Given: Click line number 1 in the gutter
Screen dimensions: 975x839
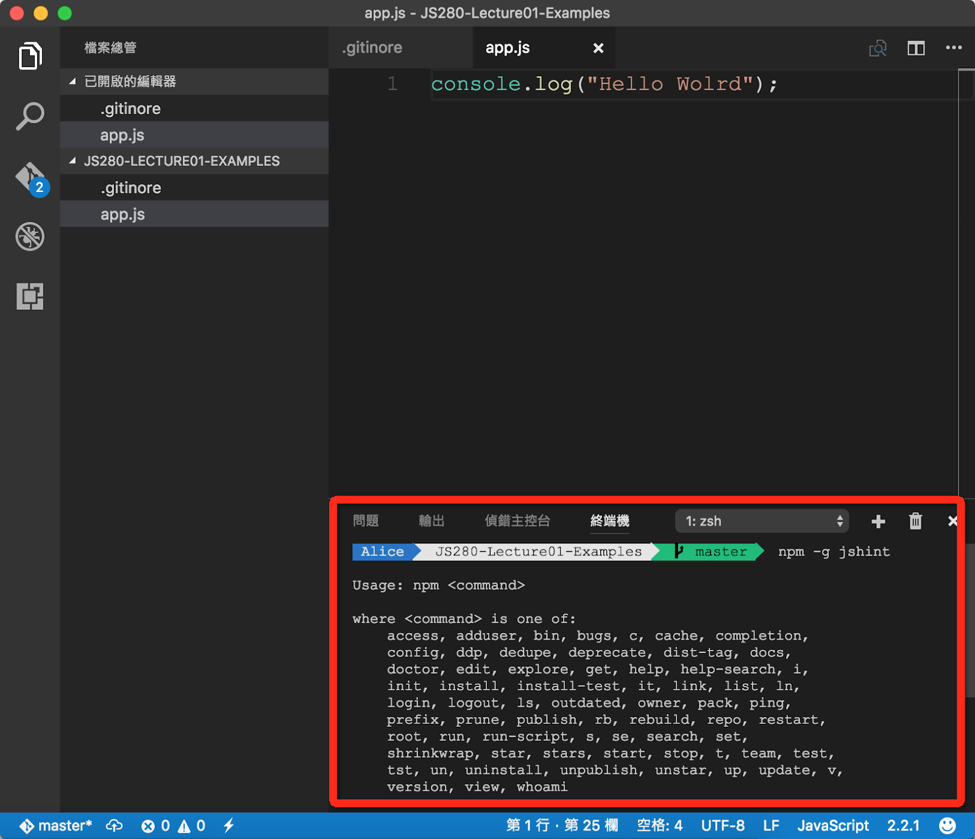Looking at the screenshot, I should coord(392,84).
